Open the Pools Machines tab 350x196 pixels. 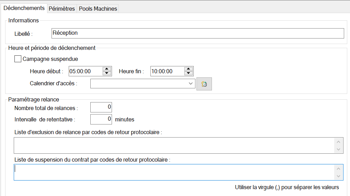(x=98, y=9)
